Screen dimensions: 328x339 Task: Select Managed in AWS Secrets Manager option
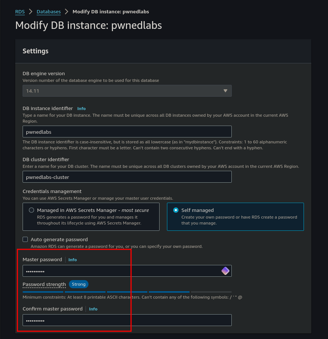point(31,210)
